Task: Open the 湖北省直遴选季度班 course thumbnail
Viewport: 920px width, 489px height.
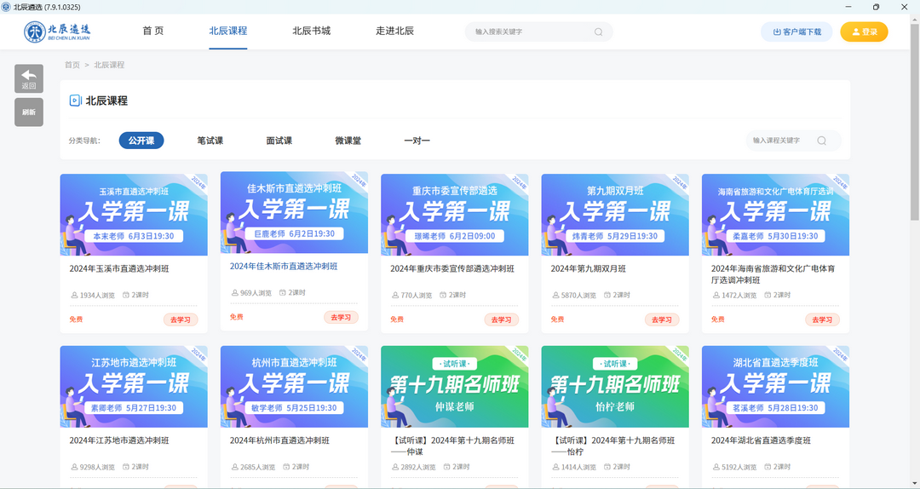Action: tap(776, 387)
